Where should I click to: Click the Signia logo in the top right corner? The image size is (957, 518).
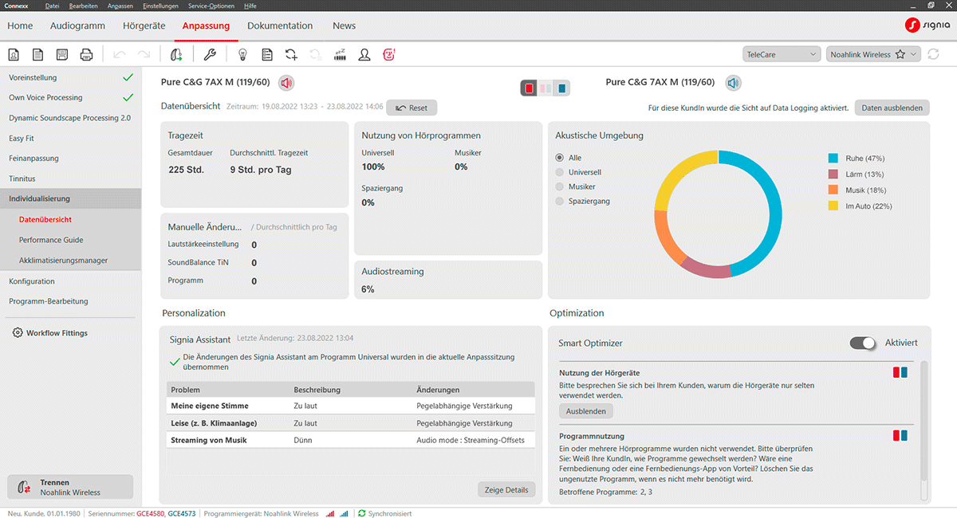[925, 25]
